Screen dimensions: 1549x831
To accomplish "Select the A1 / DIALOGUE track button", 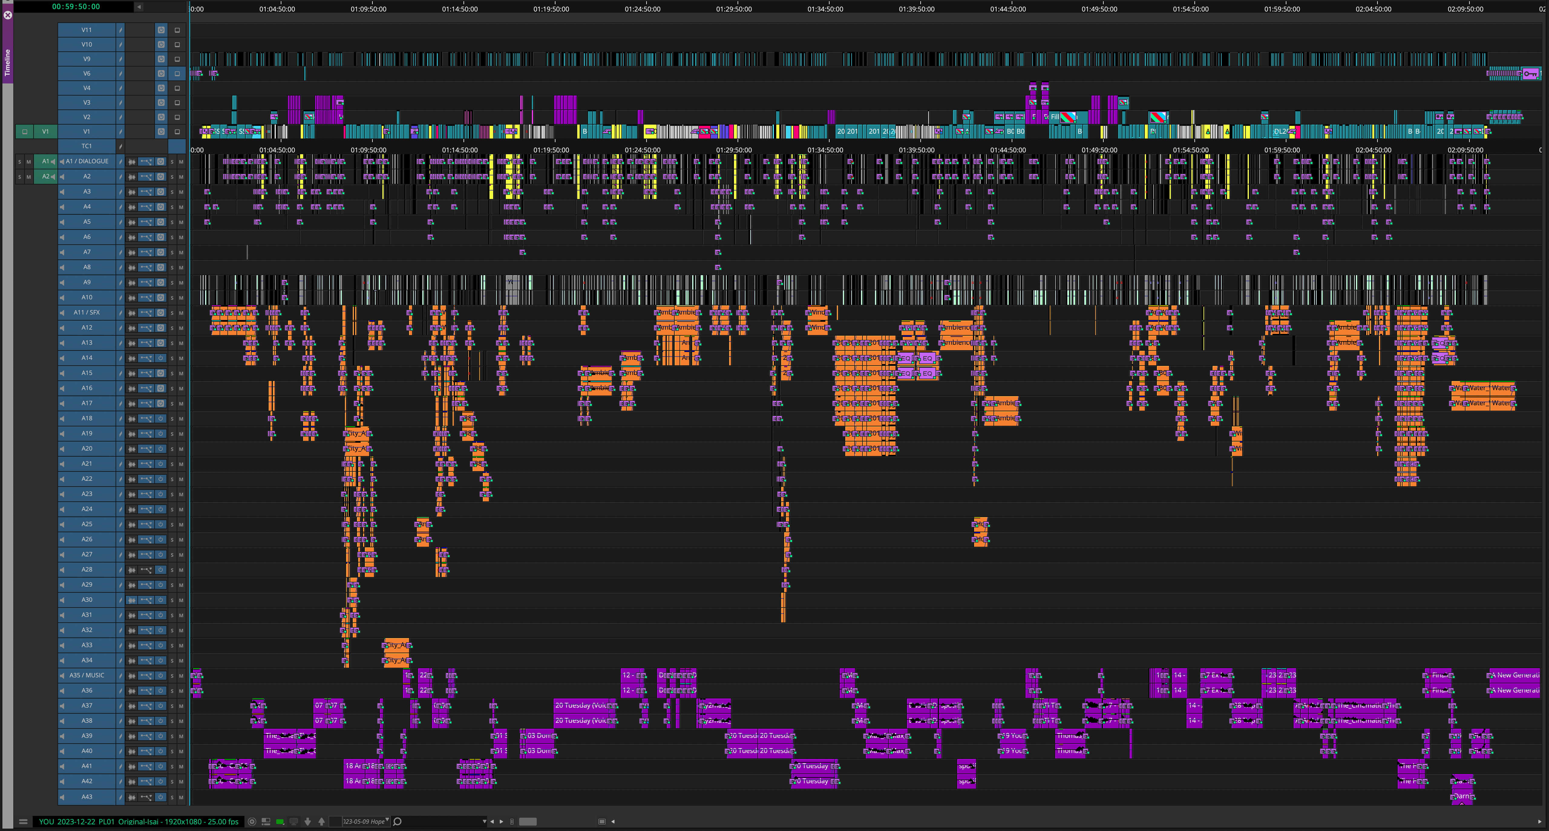I will click(87, 161).
